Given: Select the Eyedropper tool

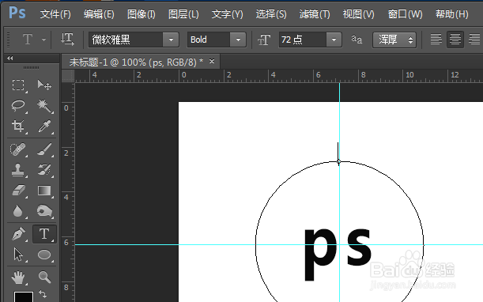Looking at the screenshot, I should point(44,126).
